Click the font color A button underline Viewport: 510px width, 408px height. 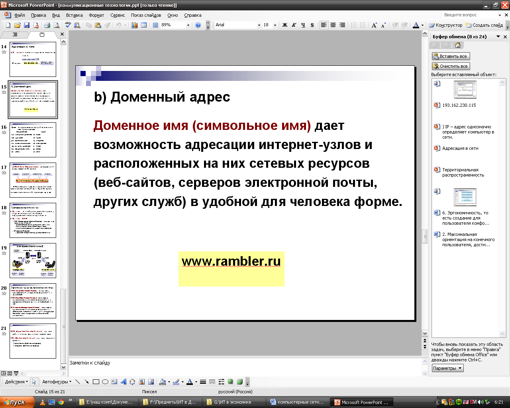click(416, 25)
